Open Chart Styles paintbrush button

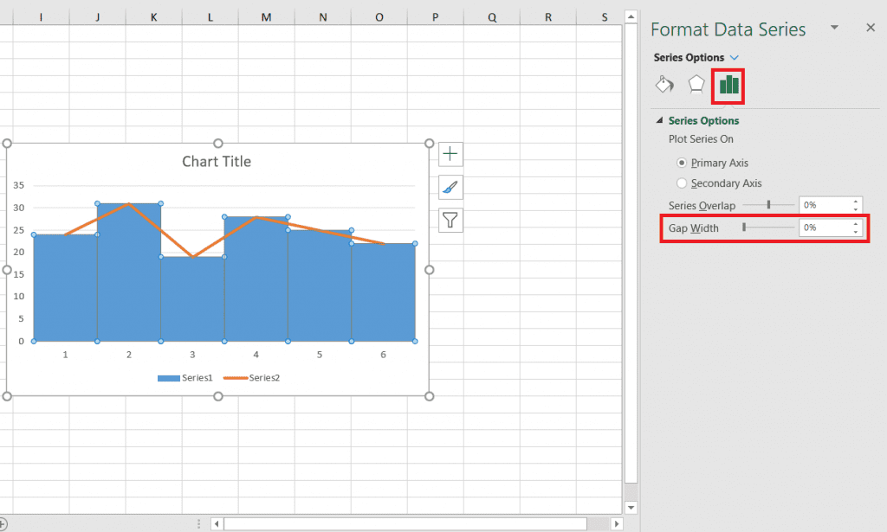point(450,187)
